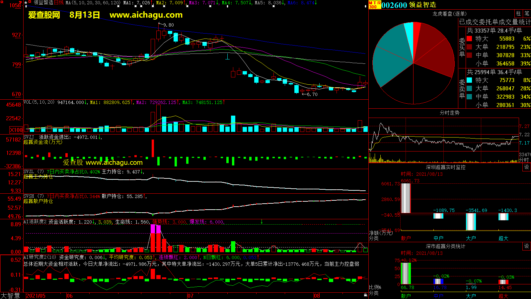Click the green arrow marker in AI活跃度 panel
Screen dimensions: 531x299
(x=262, y=221)
